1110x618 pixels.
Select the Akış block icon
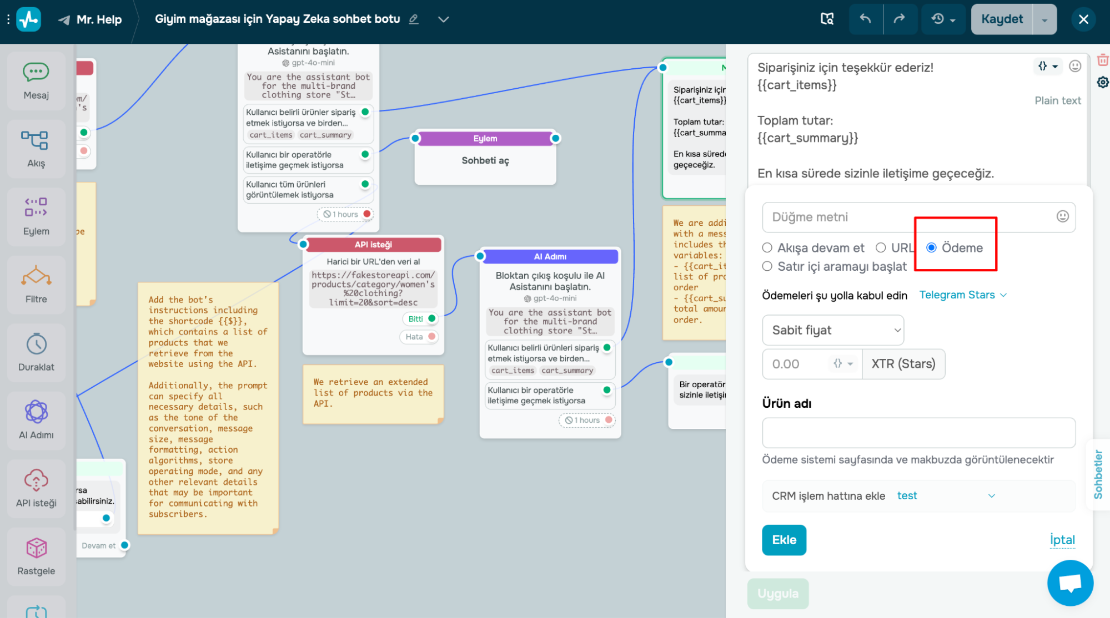click(35, 140)
